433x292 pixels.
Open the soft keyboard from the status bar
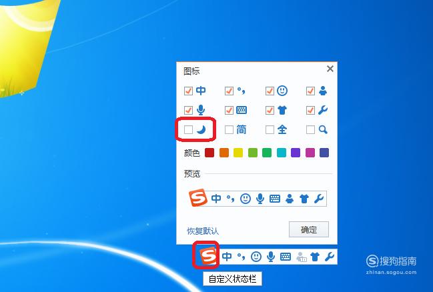tap(286, 257)
